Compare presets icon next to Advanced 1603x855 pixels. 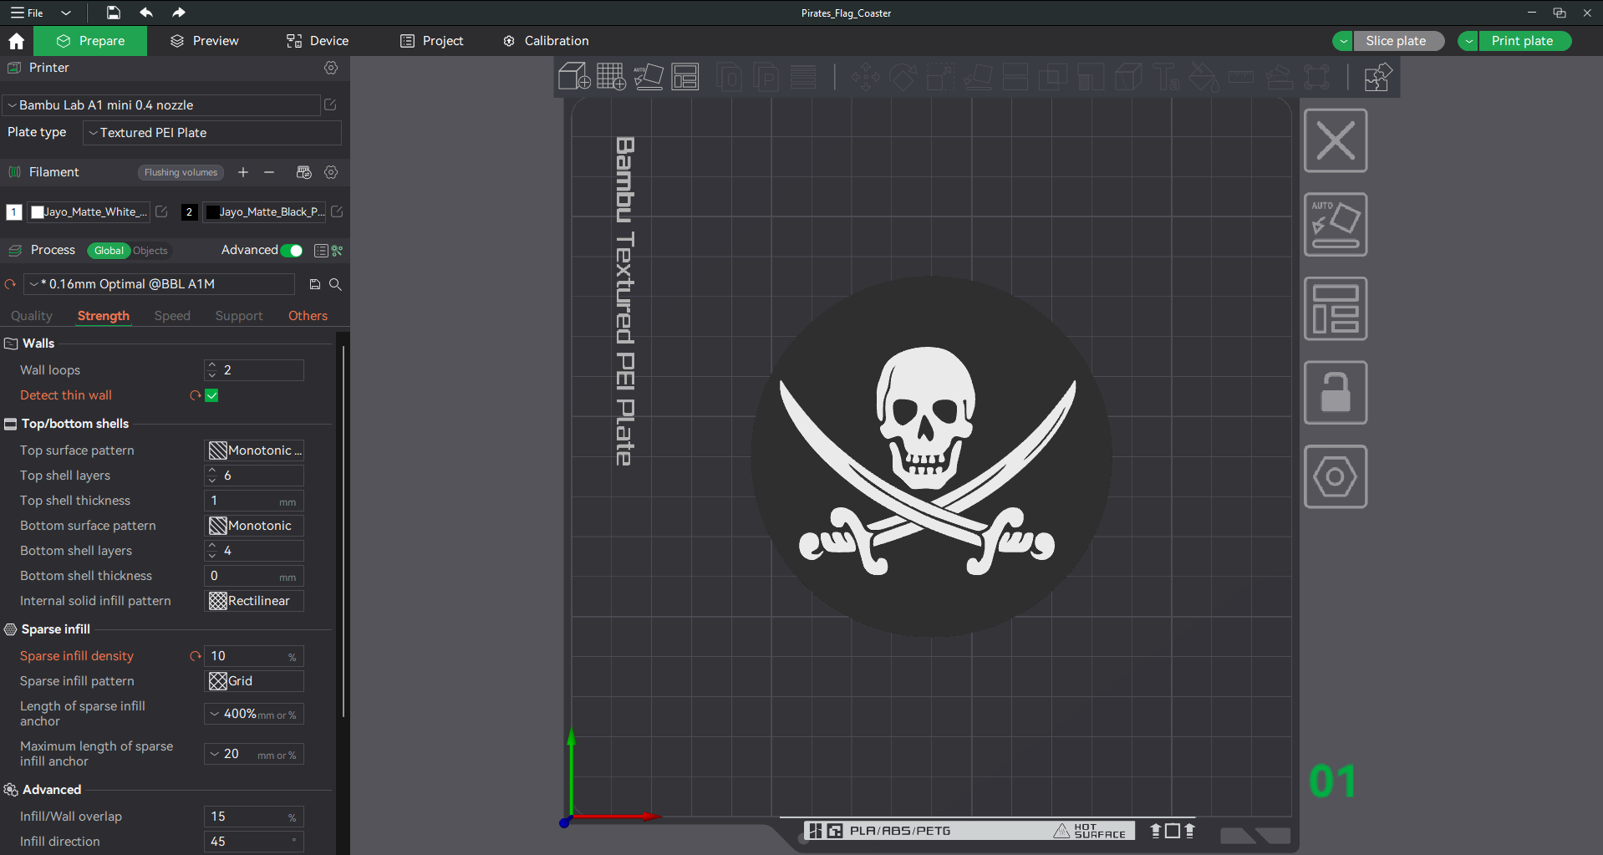tap(338, 251)
